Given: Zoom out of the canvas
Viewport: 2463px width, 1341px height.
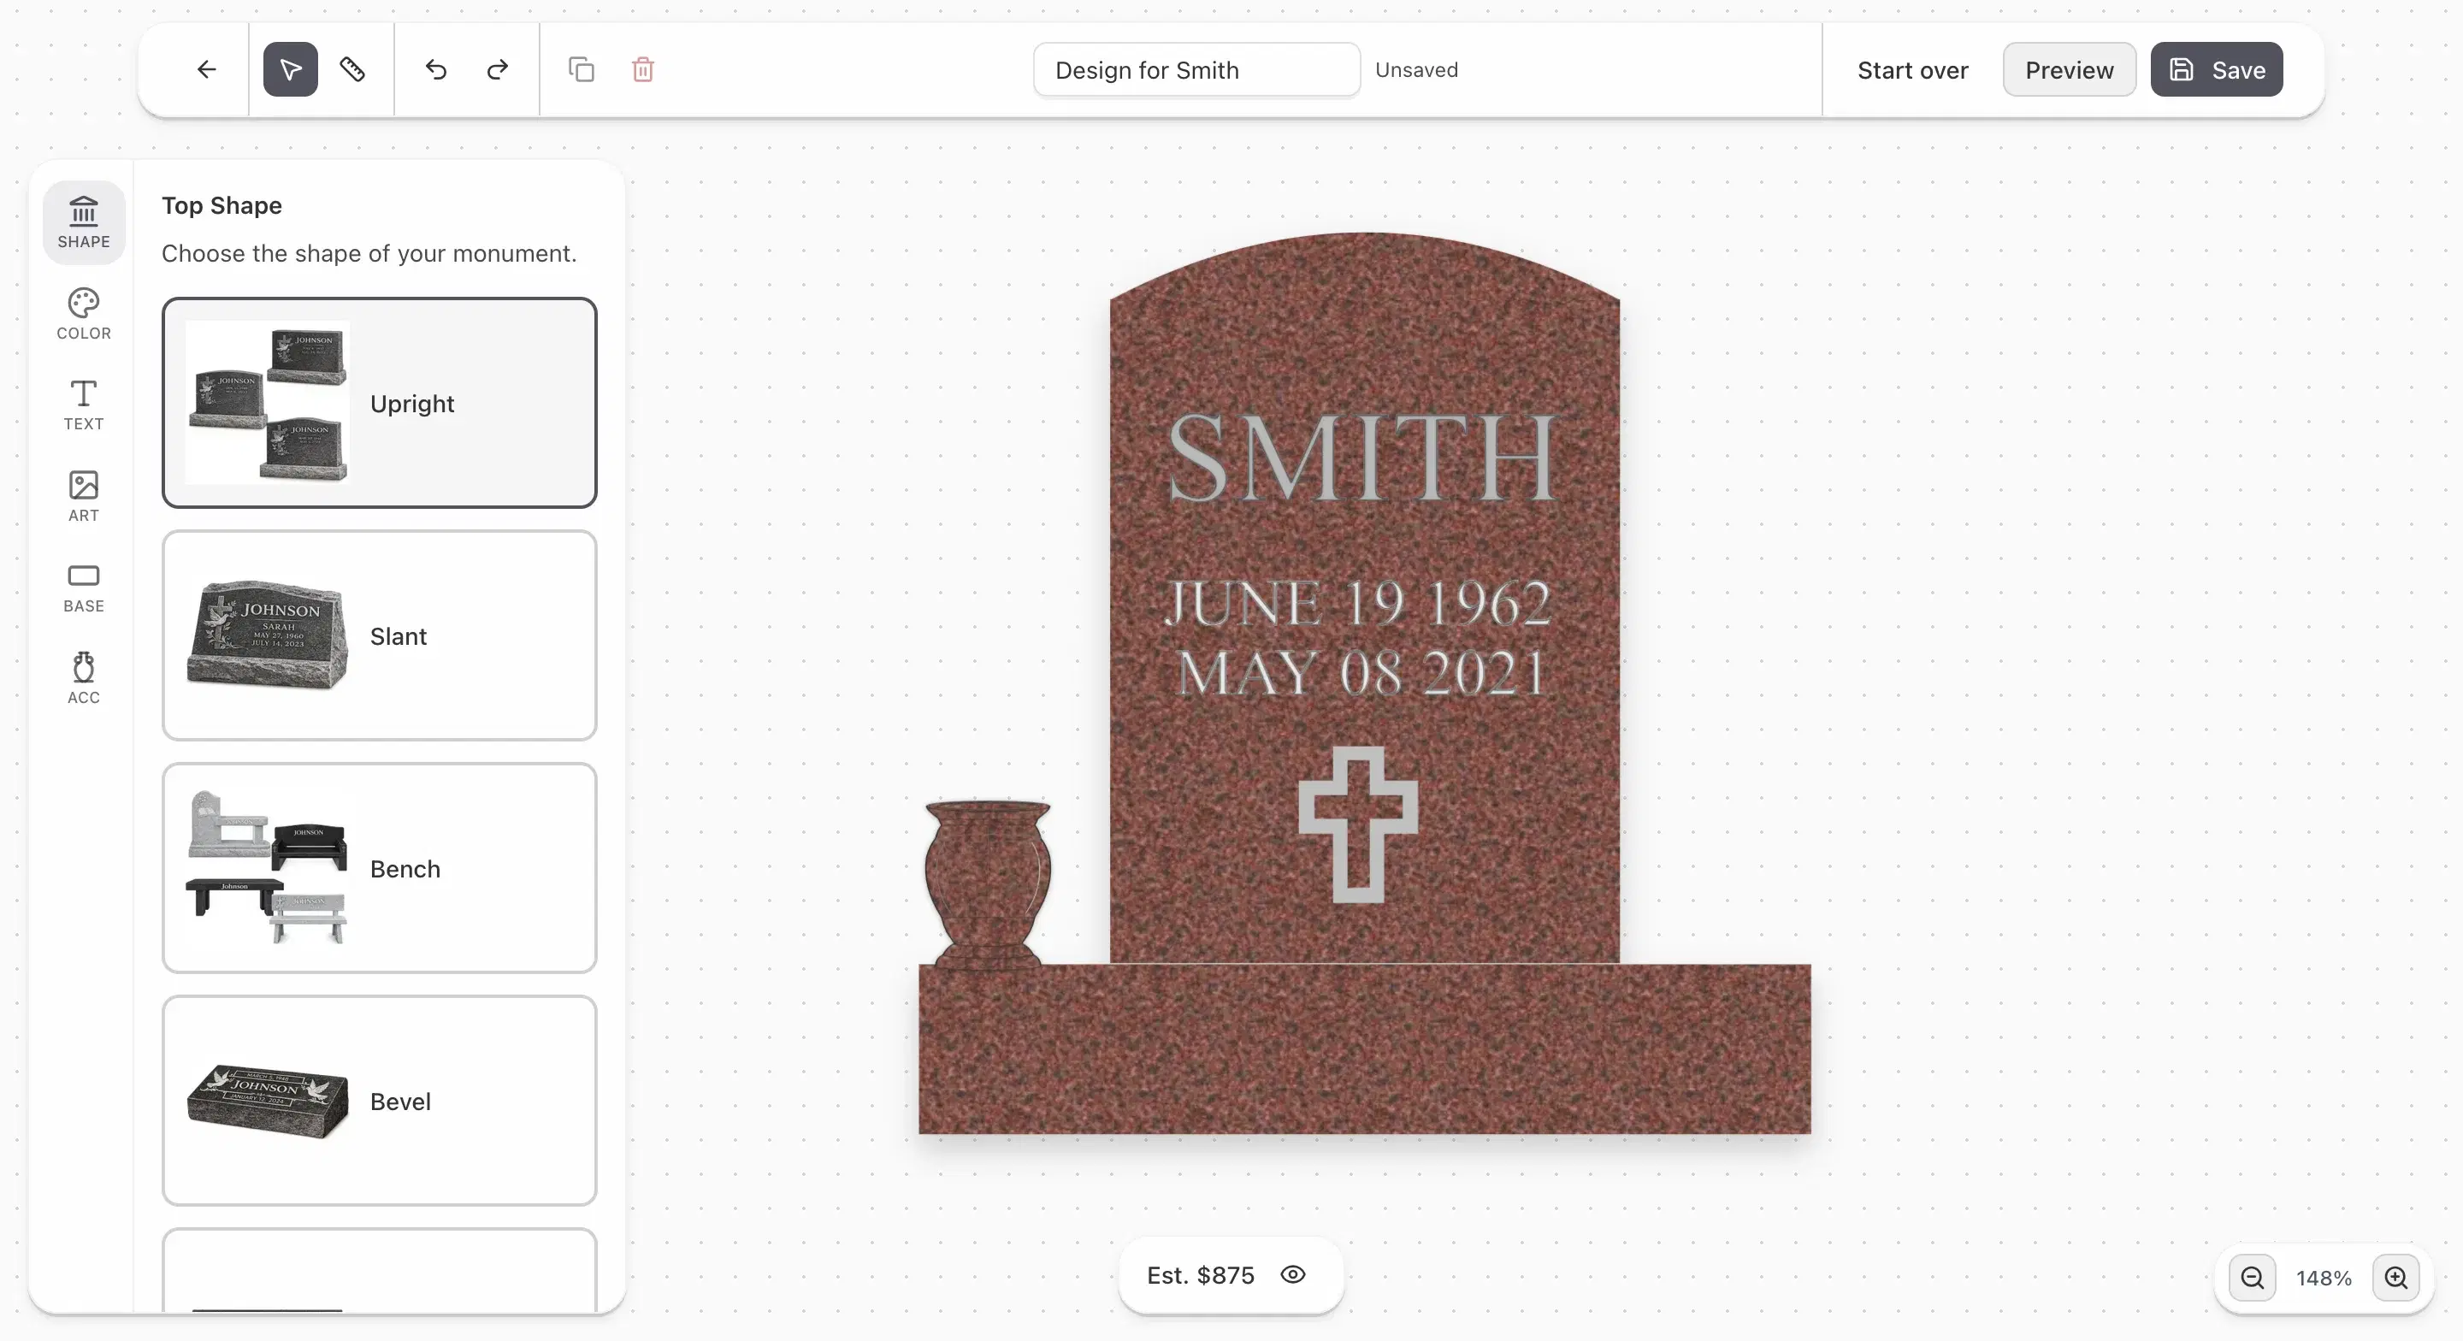Looking at the screenshot, I should point(2252,1278).
